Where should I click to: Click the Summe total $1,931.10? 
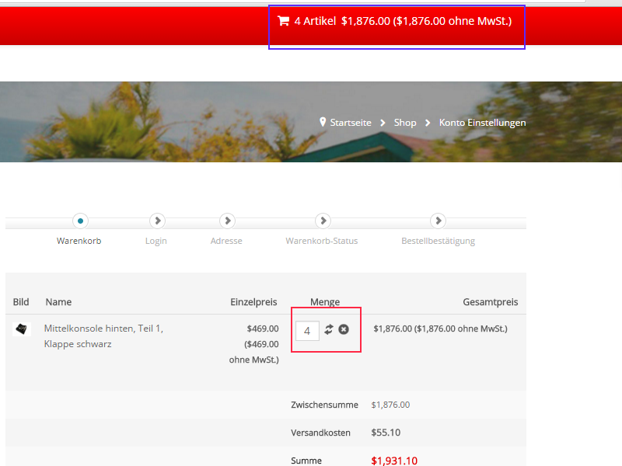pyautogui.click(x=394, y=461)
